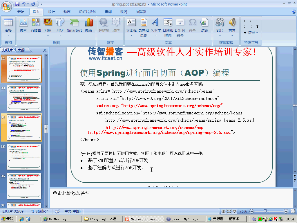Viewport: 297px width, 223px height.
Task: Select slide 33 thumbnail
Action: click(x=24, y=98)
